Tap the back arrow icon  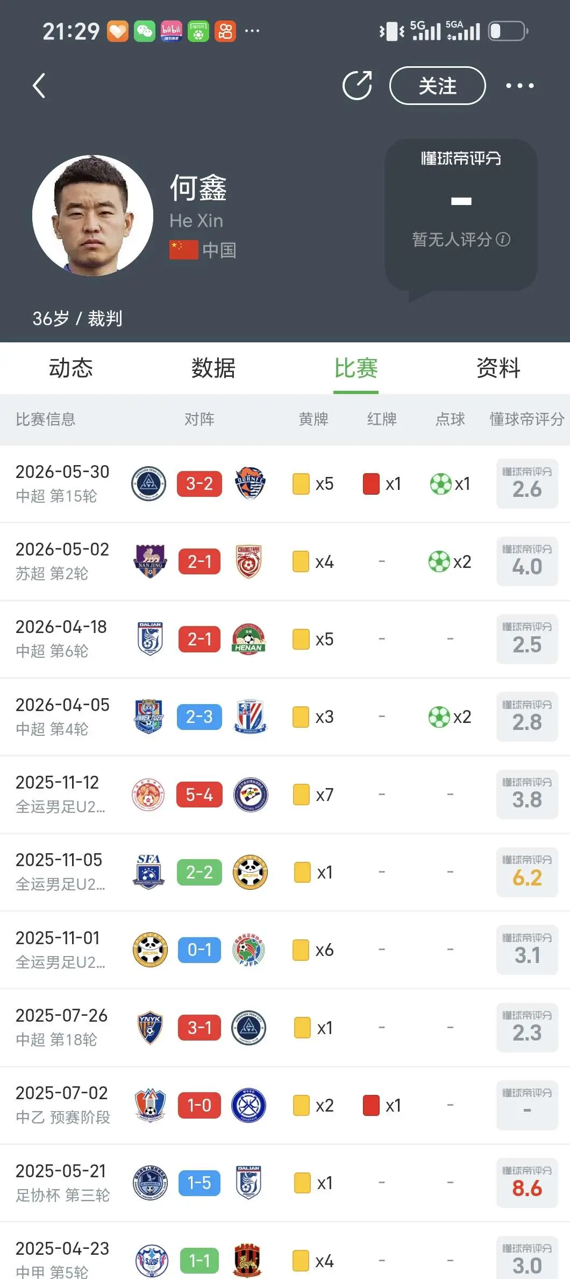click(39, 86)
